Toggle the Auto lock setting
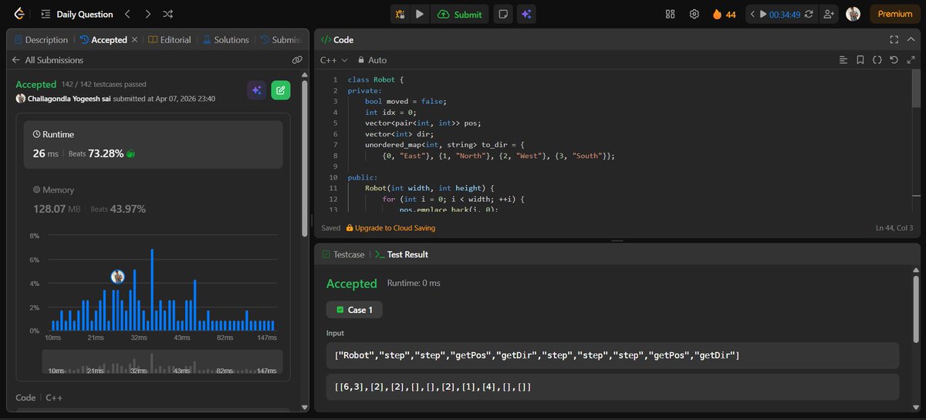The image size is (926, 420). coord(371,59)
